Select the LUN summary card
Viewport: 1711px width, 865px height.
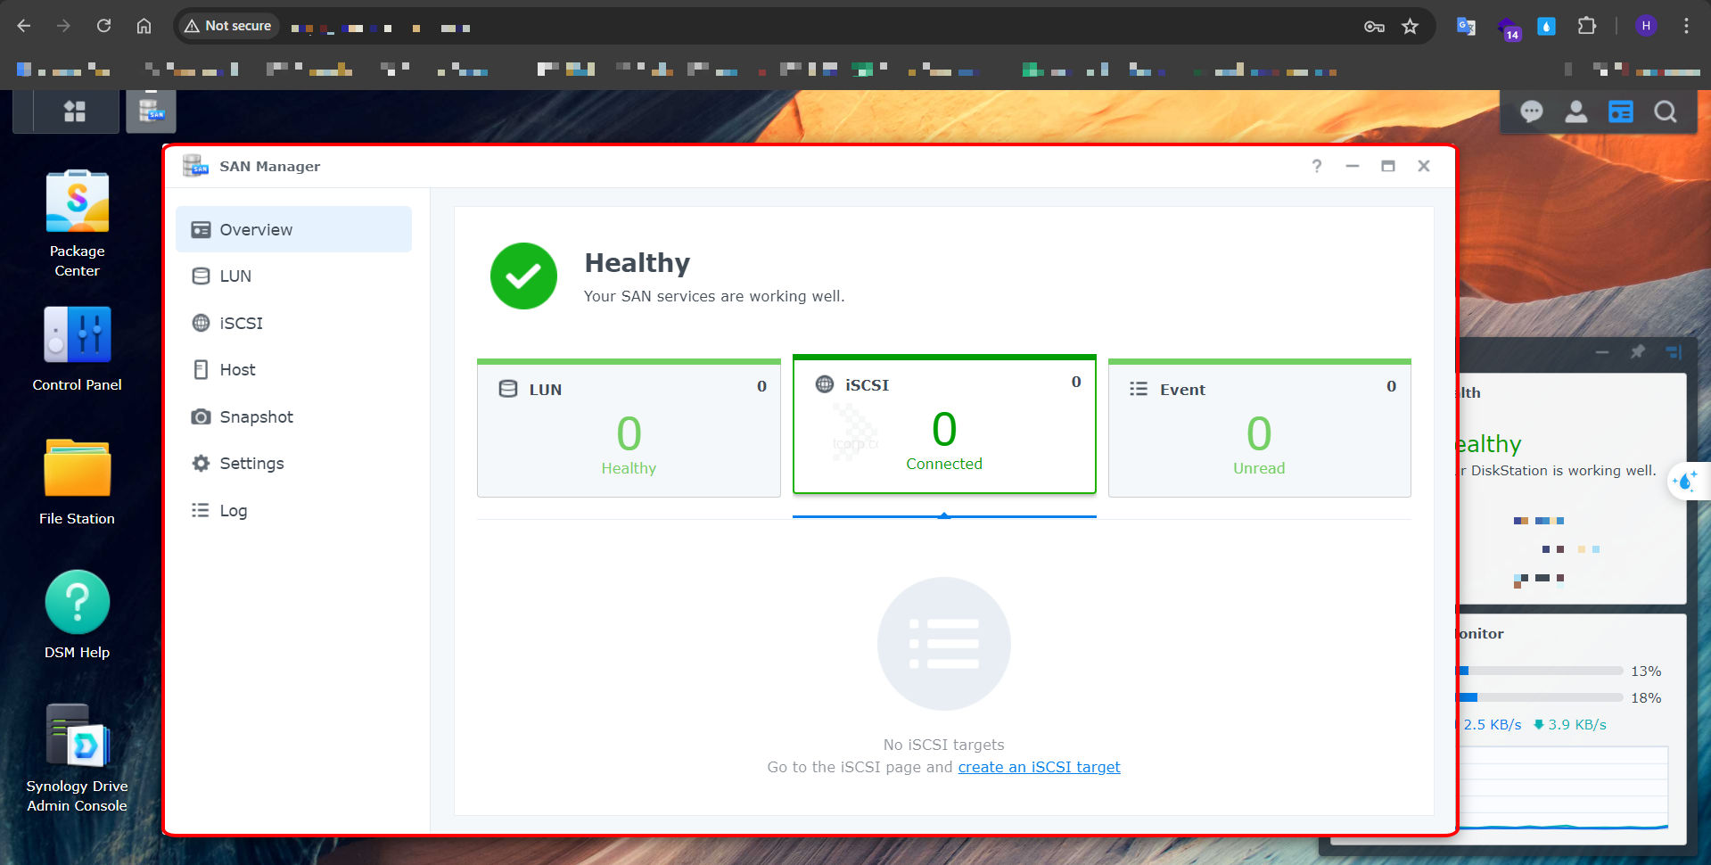pos(629,428)
